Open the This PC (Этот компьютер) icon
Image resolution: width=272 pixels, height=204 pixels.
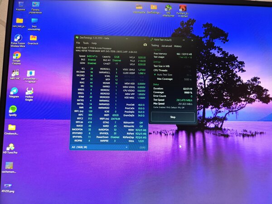point(34,24)
